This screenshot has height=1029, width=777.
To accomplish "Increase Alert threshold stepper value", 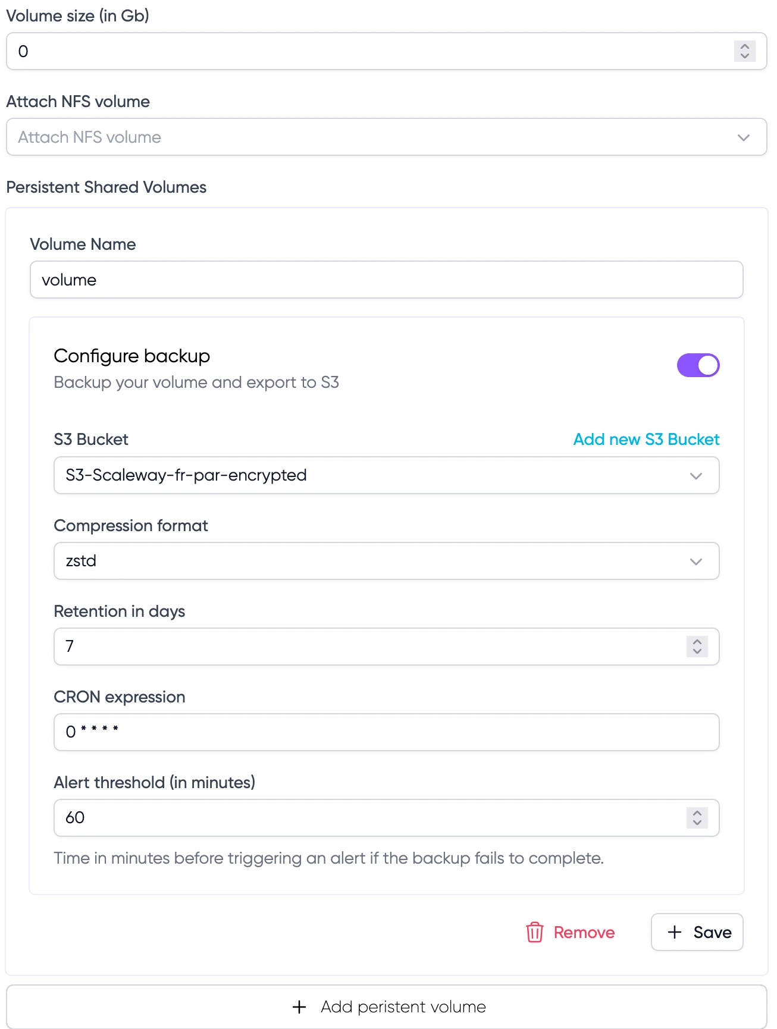I will tap(697, 813).
